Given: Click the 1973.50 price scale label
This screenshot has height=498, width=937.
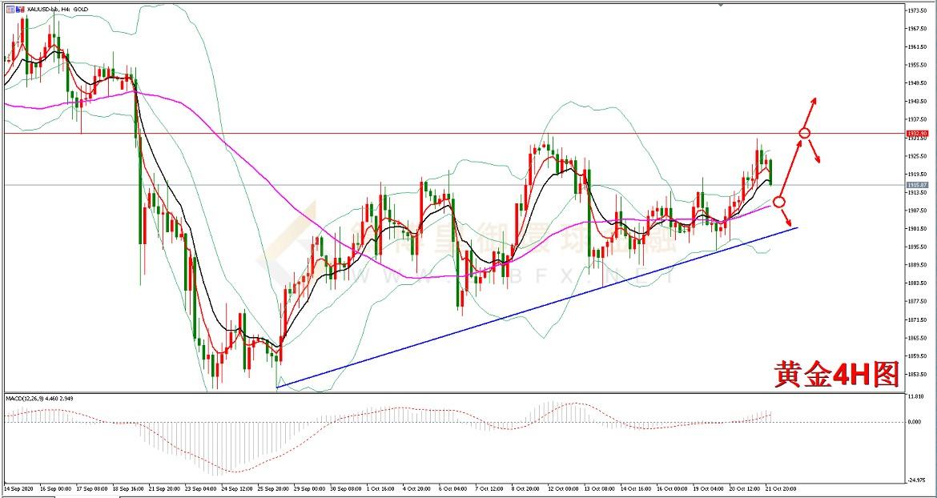Looking at the screenshot, I should coord(917,10).
